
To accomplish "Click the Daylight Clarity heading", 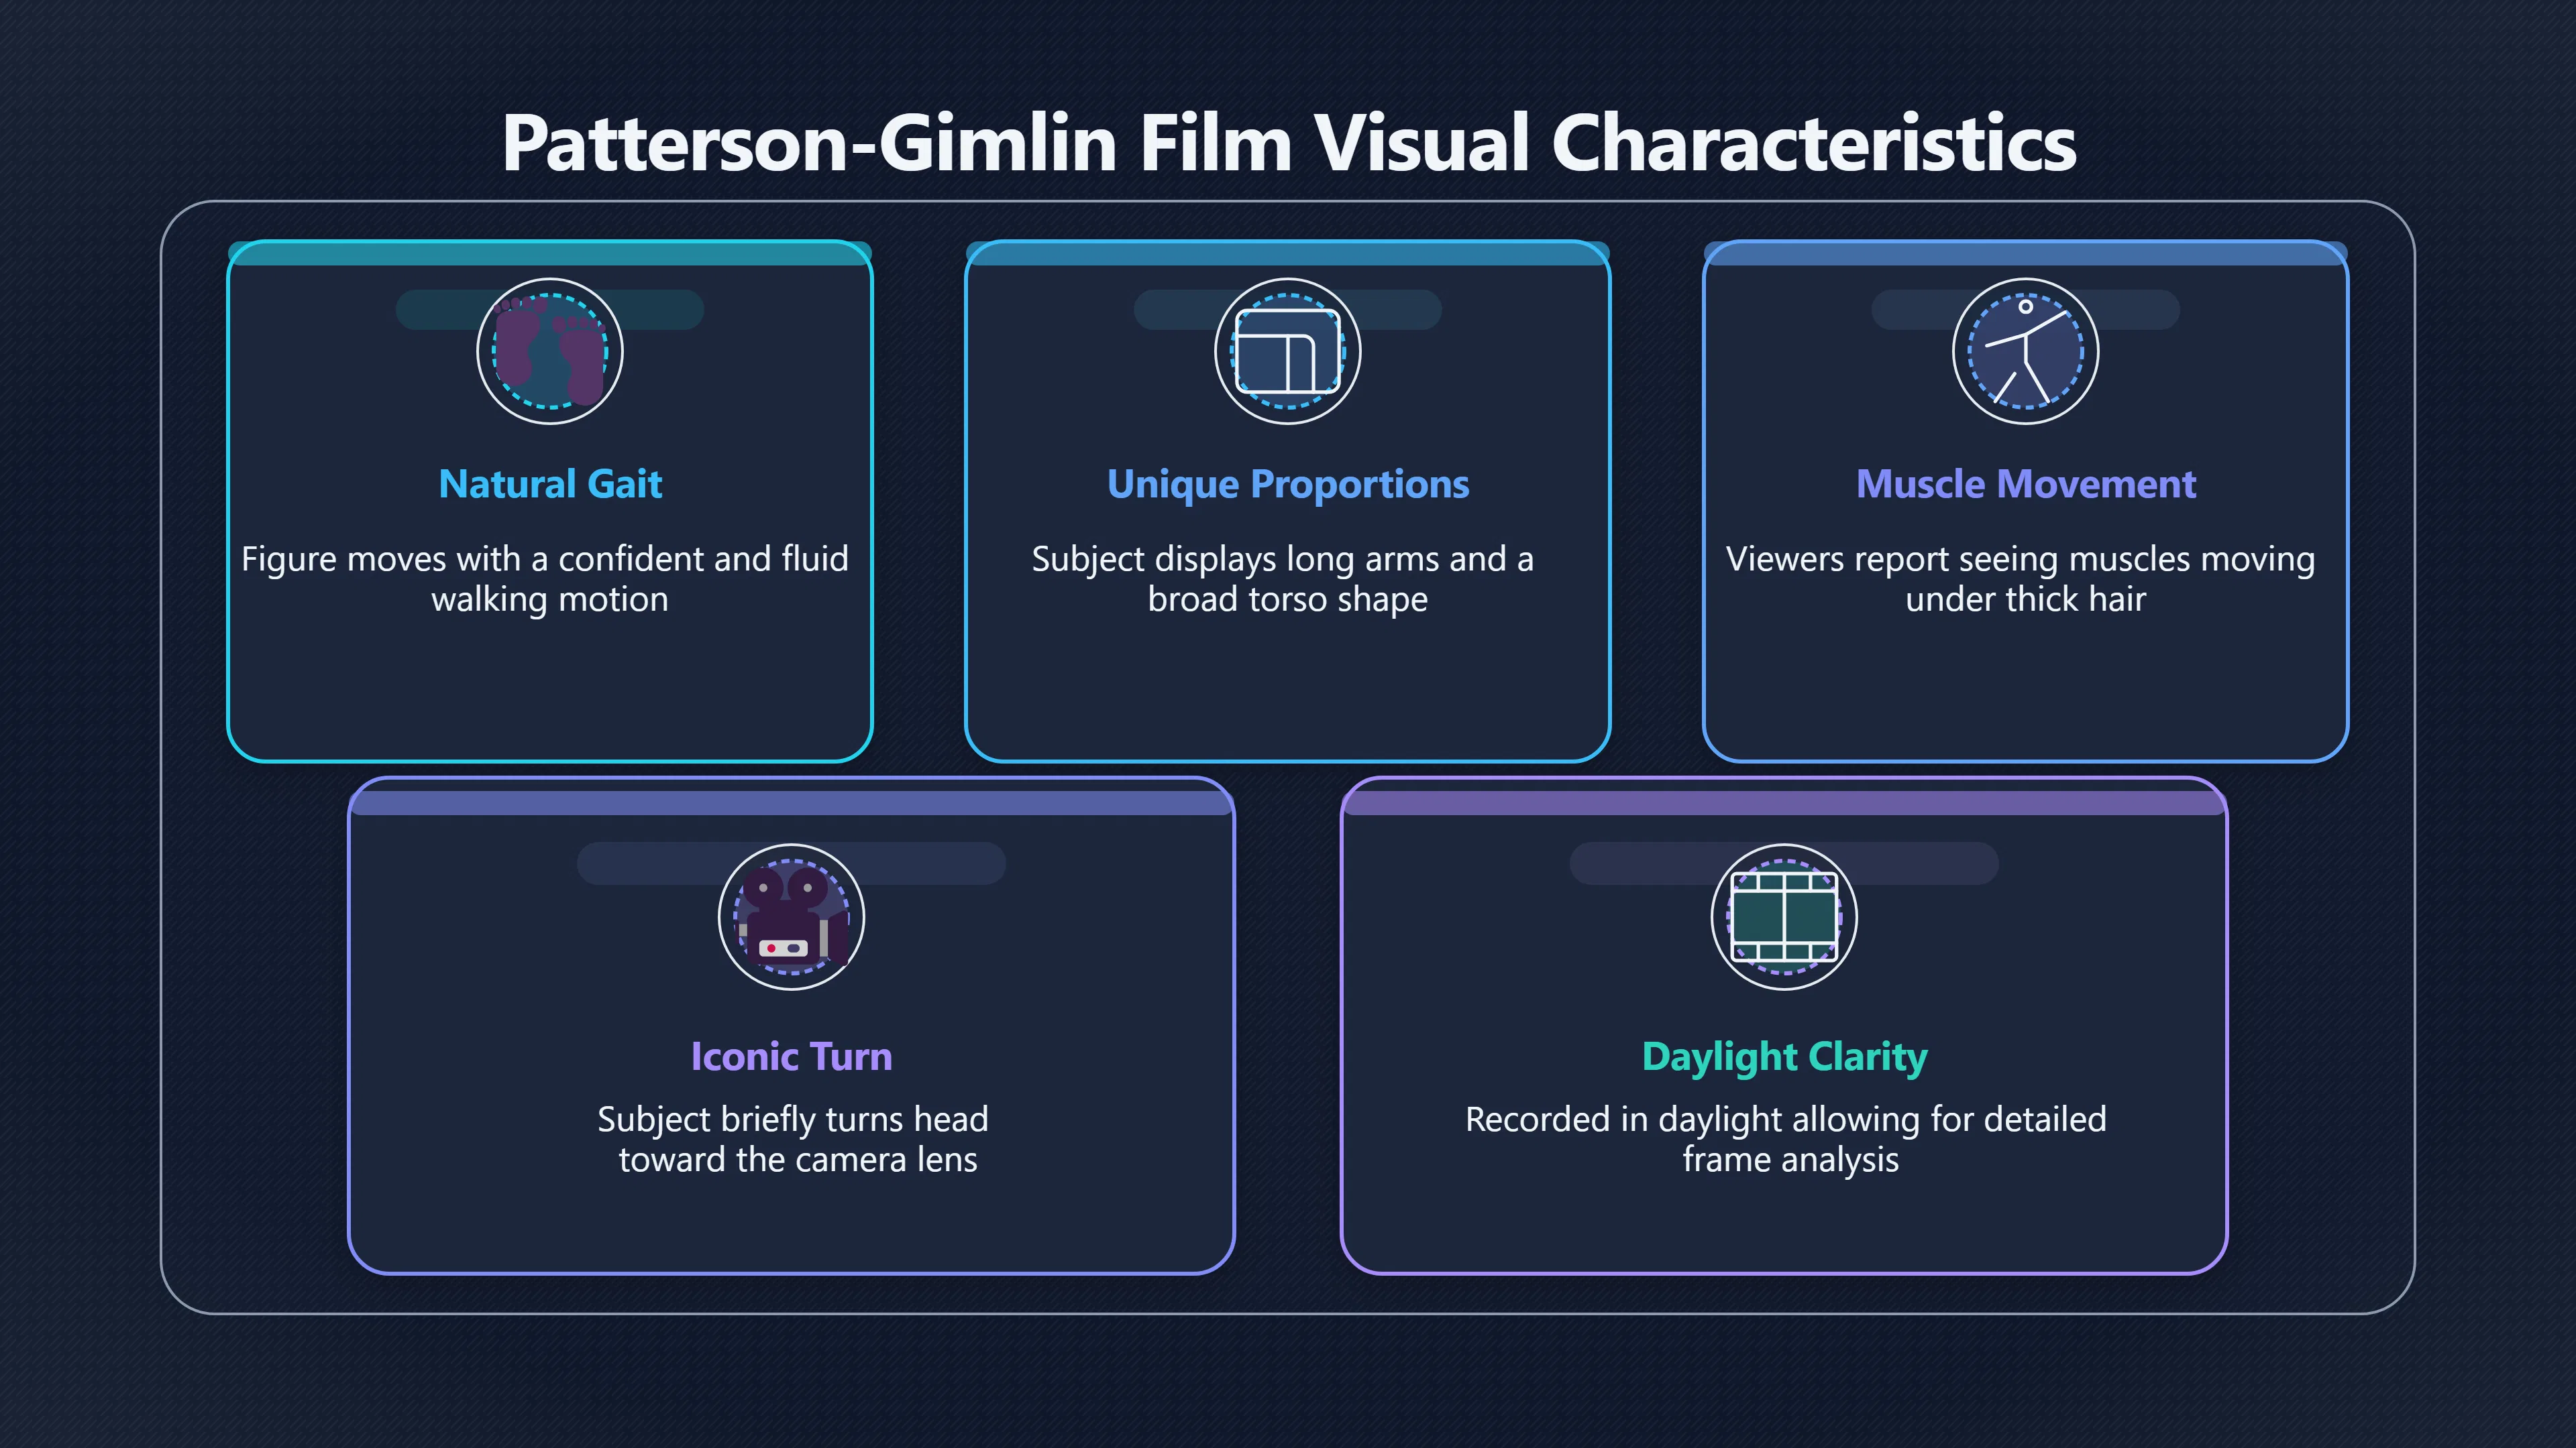I will click(x=1785, y=1057).
